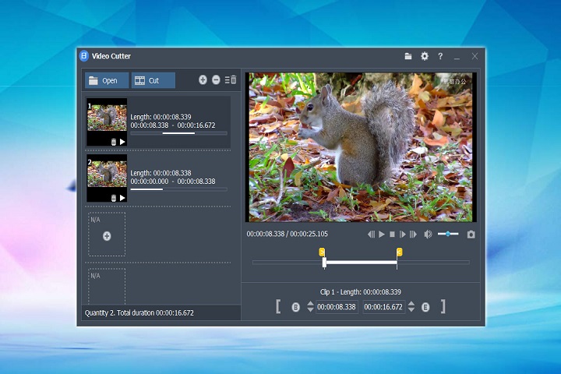Add a clip in the empty N/A slot
Viewport: 561px width, 374px height.
[x=107, y=235]
